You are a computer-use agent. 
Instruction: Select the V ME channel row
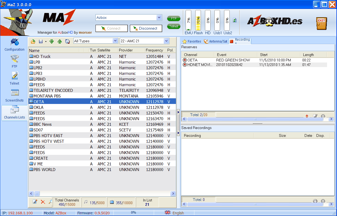(x=102, y=164)
